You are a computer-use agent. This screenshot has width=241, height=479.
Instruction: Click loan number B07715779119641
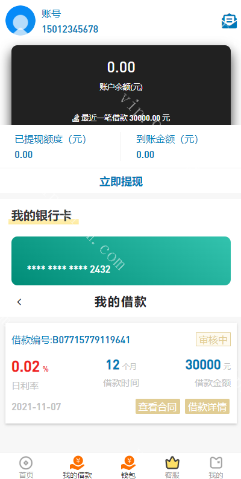(x=92, y=340)
